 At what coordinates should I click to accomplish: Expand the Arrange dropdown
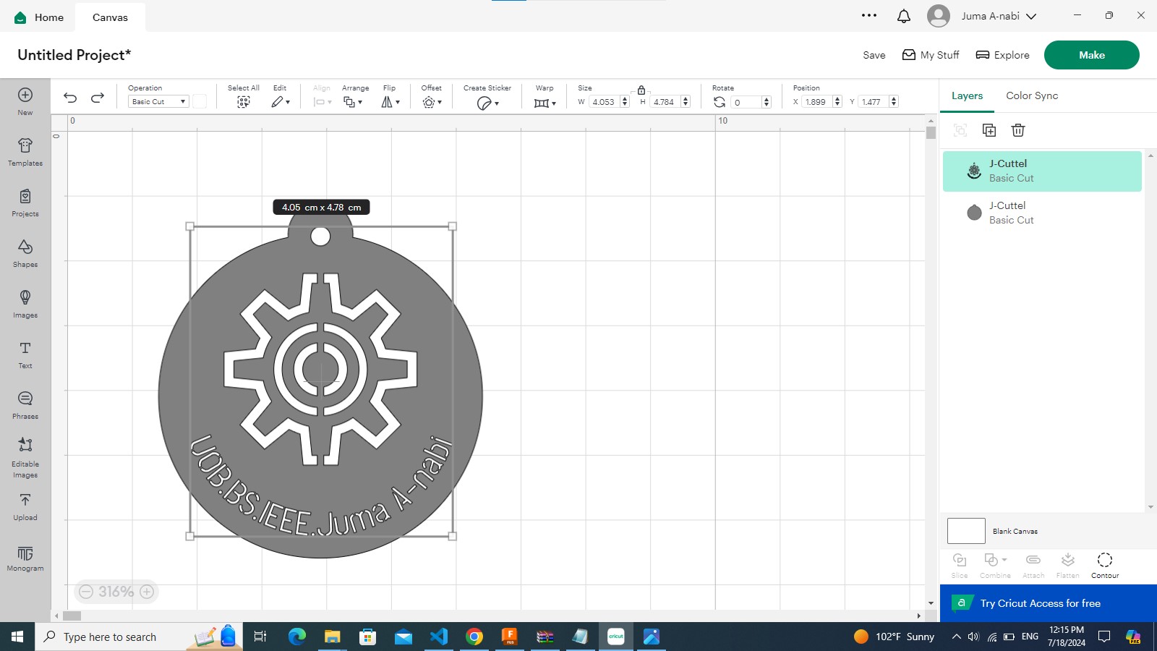pyautogui.click(x=353, y=102)
